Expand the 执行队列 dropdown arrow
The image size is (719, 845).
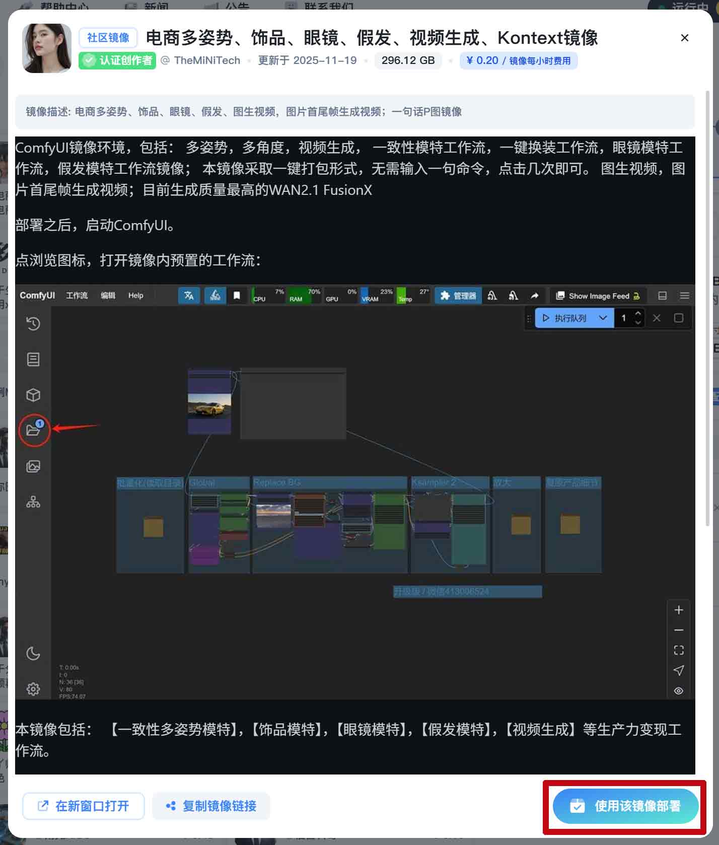(x=603, y=318)
